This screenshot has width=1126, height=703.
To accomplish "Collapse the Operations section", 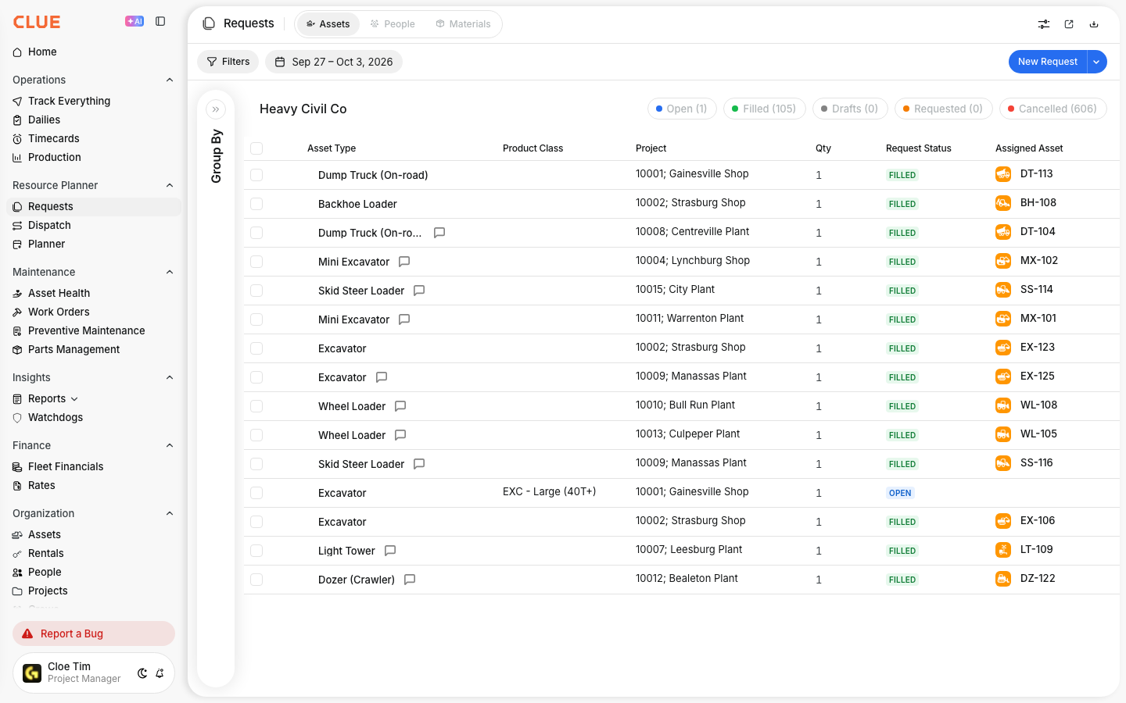I will click(x=170, y=80).
